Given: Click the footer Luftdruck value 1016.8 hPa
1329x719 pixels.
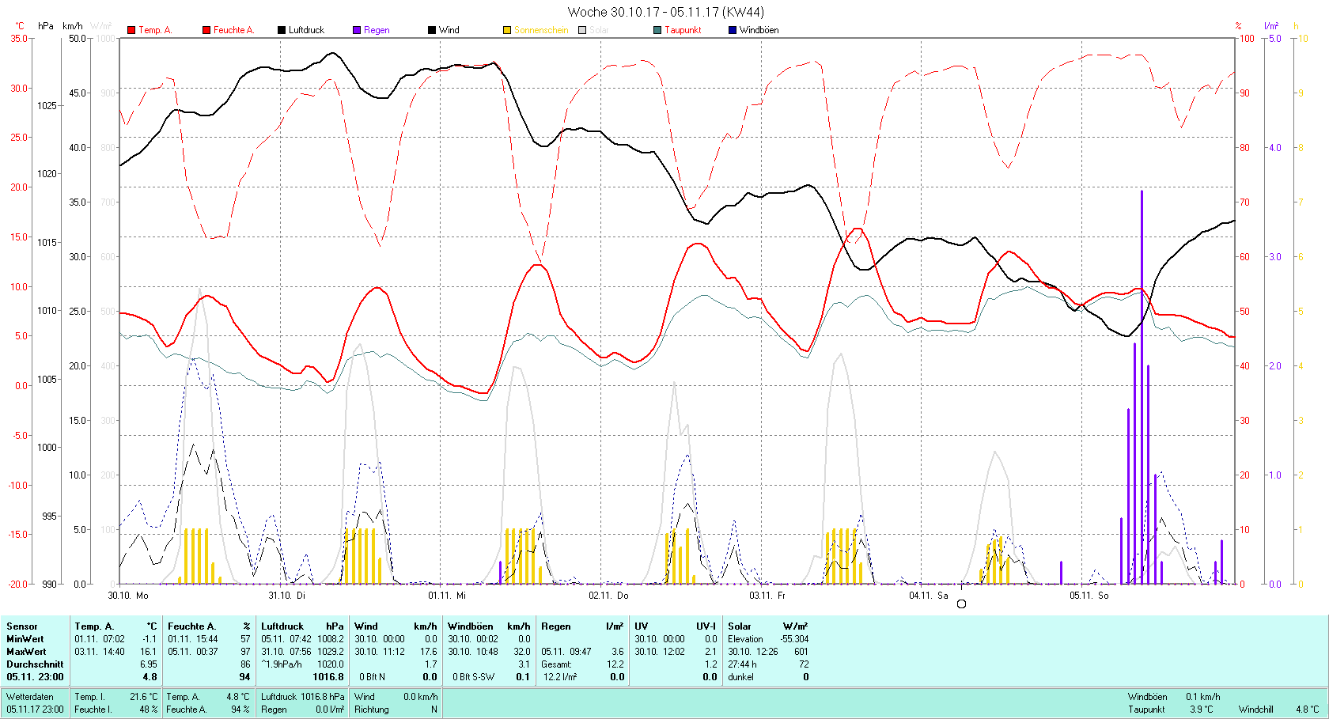Looking at the screenshot, I should pos(323,696).
